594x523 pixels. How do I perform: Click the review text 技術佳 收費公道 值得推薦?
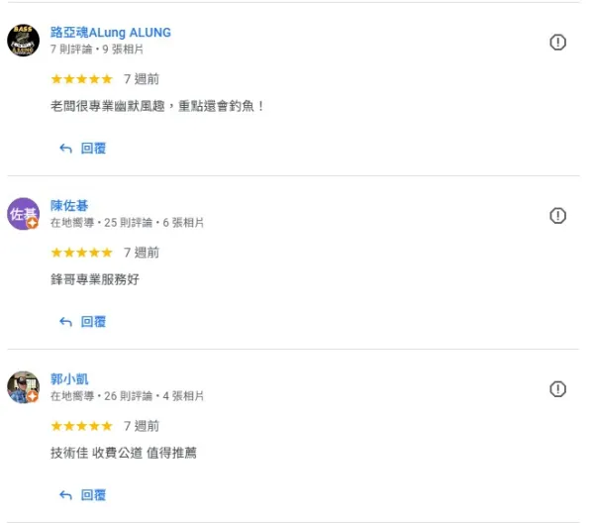point(124,453)
